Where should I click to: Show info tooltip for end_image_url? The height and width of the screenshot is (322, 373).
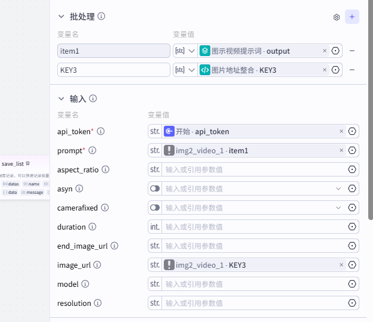pyautogui.click(x=114, y=246)
